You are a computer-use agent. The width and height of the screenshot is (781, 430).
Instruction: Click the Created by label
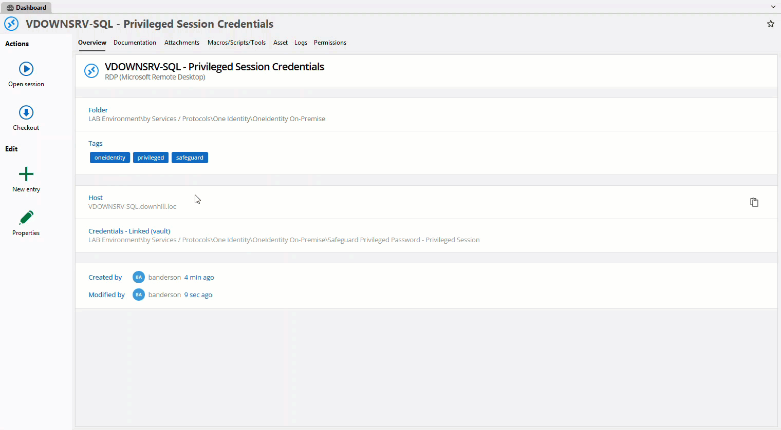click(x=105, y=277)
